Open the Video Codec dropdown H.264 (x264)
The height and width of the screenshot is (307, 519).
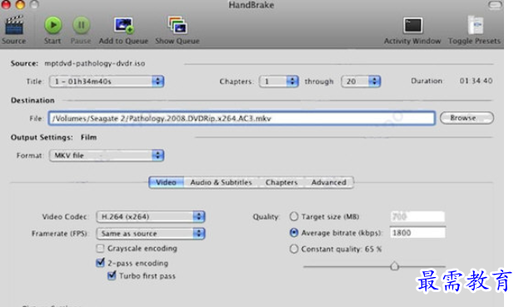(151, 216)
